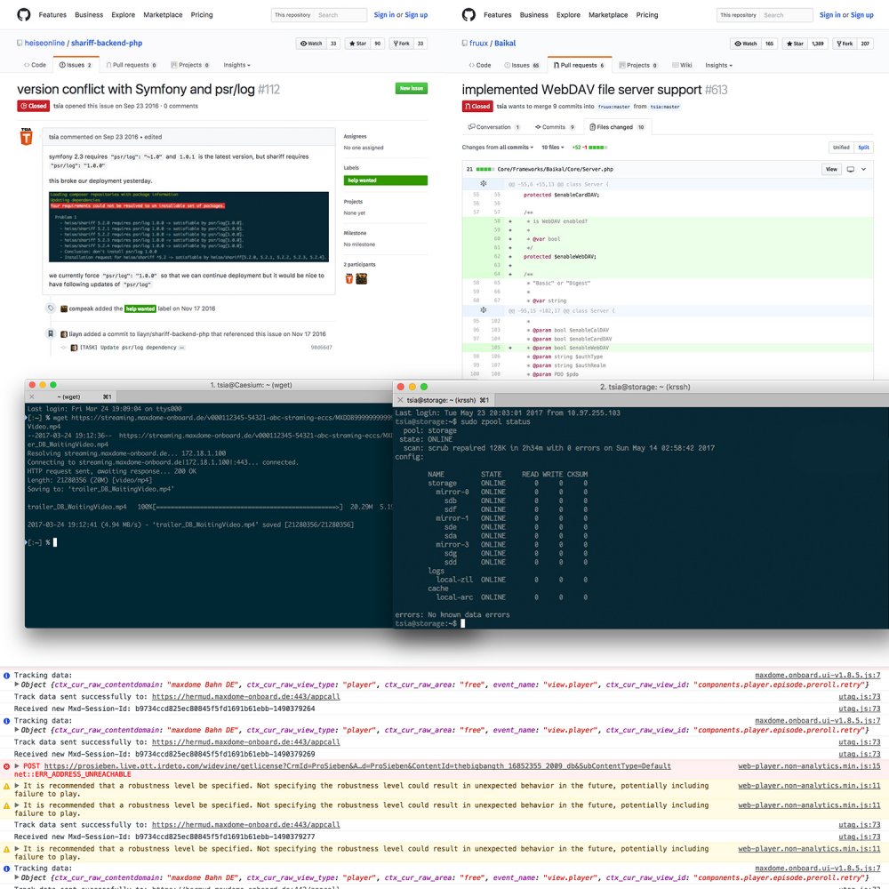Click the label tag icon in the issue timeline
Viewport: 889px width, 889px height.
51,308
